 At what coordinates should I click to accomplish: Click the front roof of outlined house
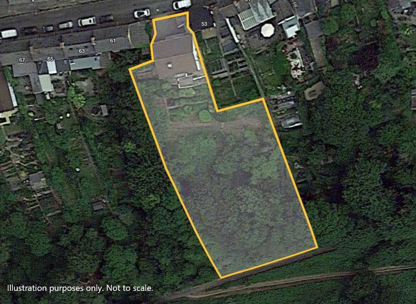pyautogui.click(x=170, y=27)
